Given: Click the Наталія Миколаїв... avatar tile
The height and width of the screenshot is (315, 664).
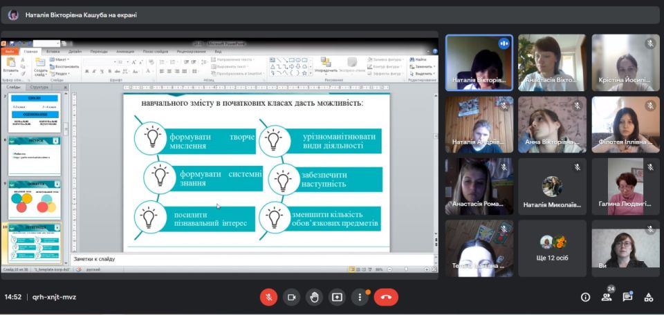Looking at the screenshot, I should [552, 187].
